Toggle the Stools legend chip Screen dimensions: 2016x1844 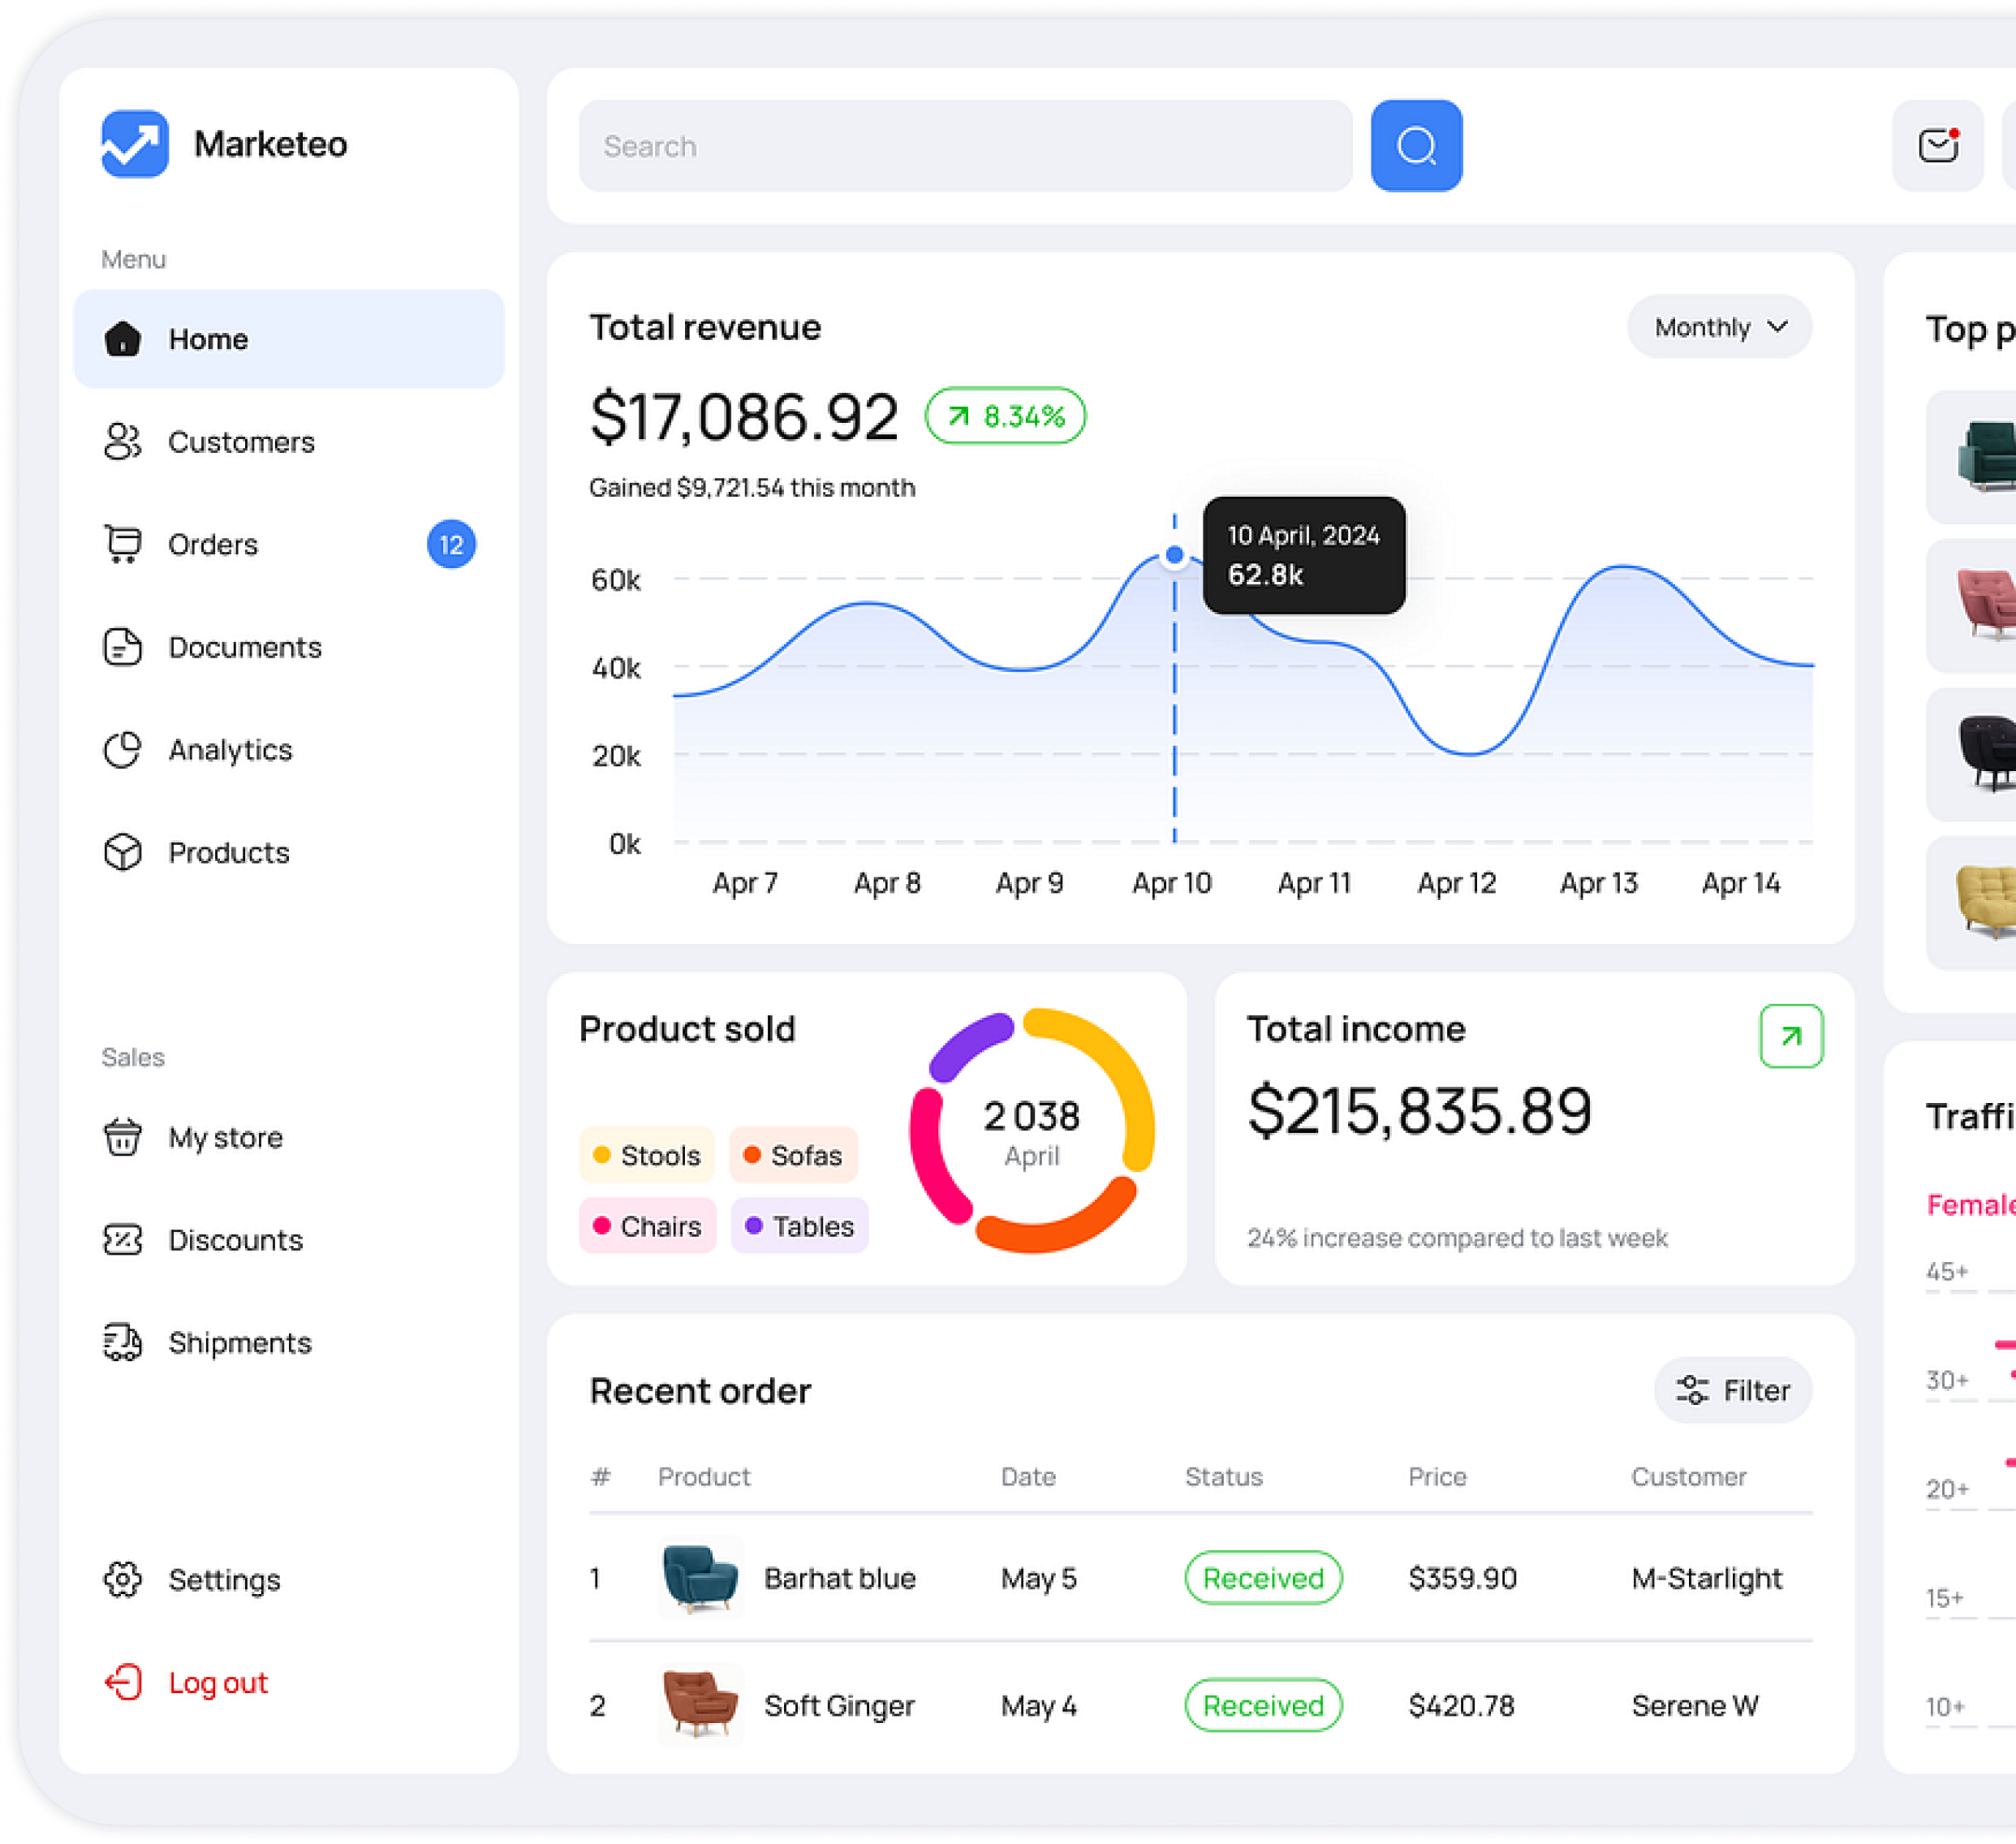[x=647, y=1155]
